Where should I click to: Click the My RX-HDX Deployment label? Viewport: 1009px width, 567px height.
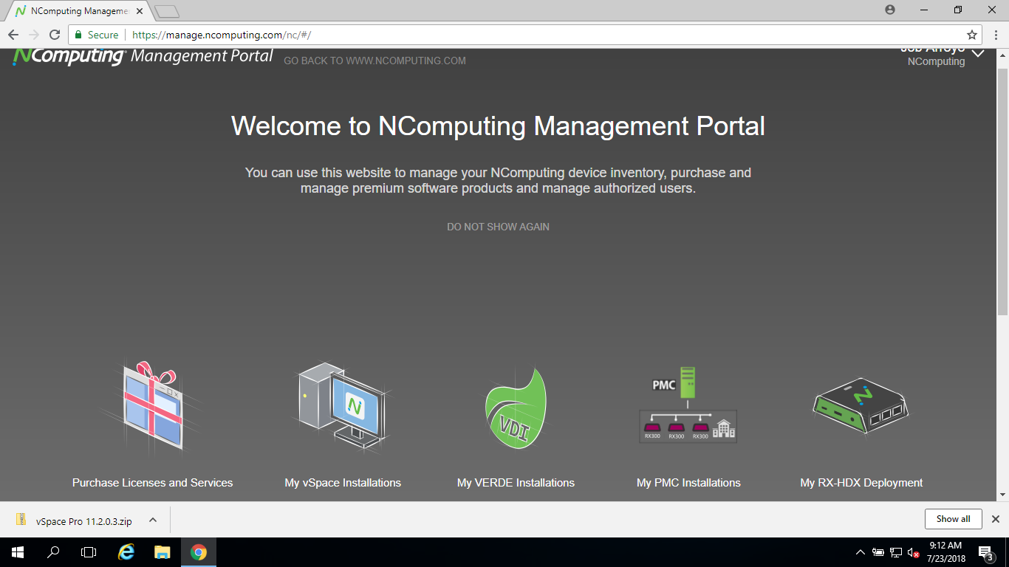[861, 483]
